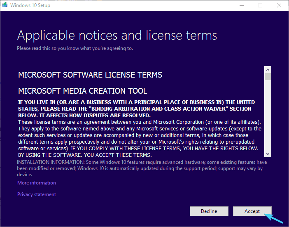Open the Privacy statement link
The image size is (289, 227).
(37, 194)
